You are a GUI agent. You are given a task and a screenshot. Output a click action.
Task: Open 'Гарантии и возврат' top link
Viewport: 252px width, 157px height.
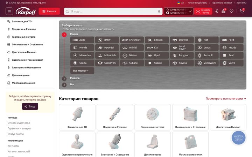(222, 3)
